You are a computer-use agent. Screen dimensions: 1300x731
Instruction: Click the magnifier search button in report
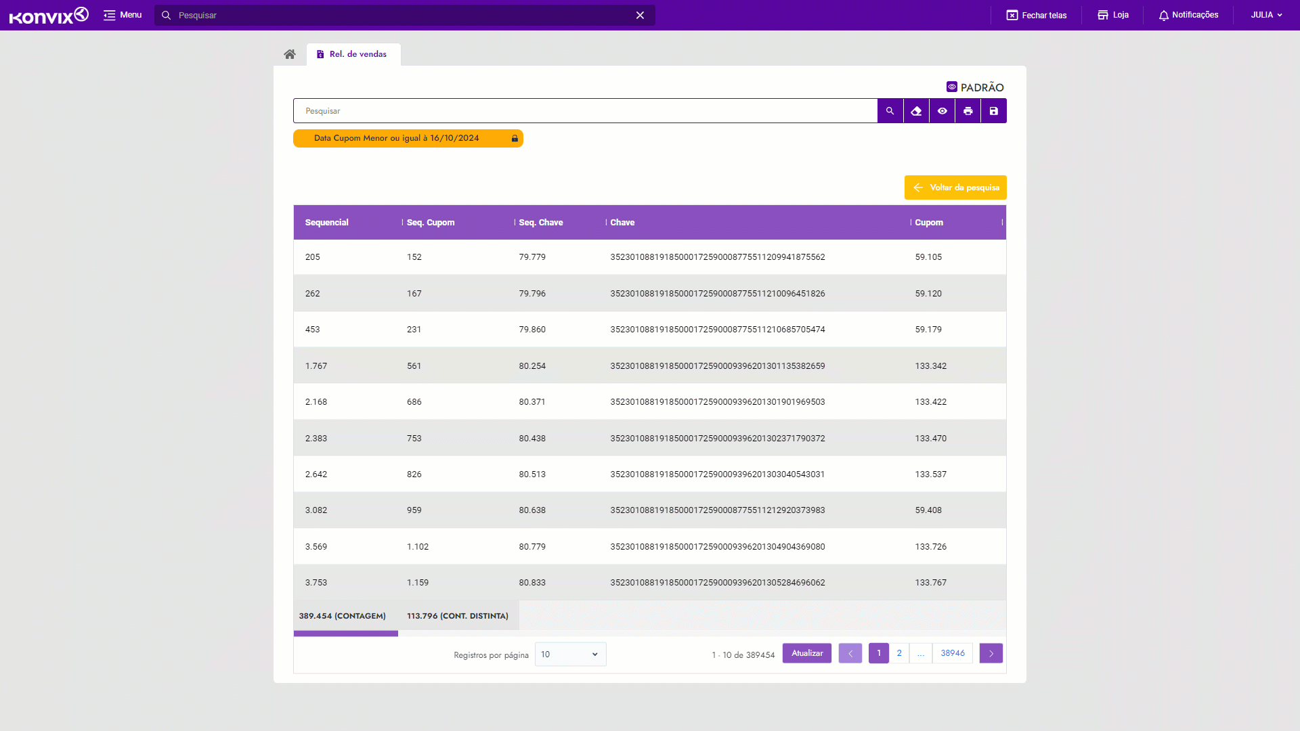(890, 111)
